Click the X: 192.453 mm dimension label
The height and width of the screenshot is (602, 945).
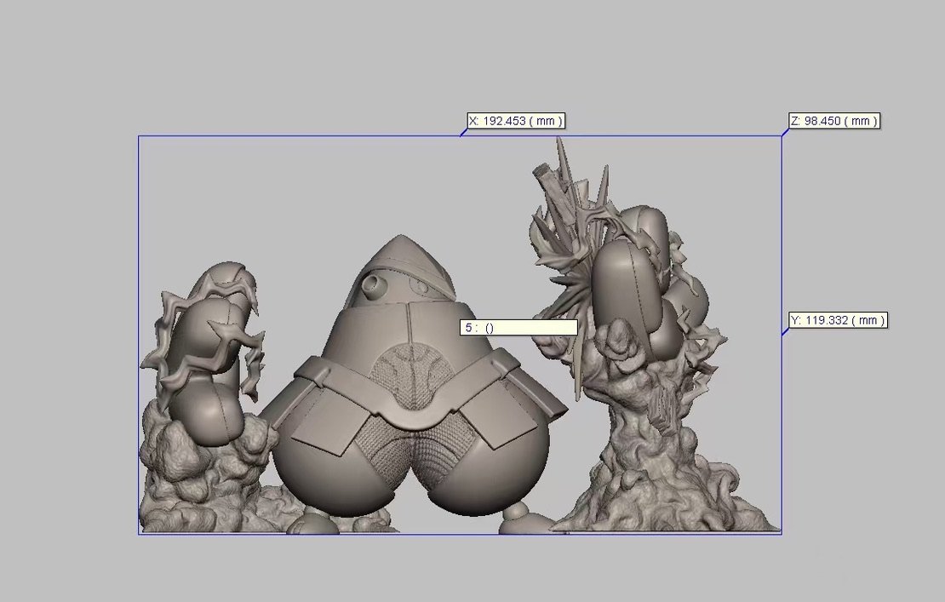[515, 121]
